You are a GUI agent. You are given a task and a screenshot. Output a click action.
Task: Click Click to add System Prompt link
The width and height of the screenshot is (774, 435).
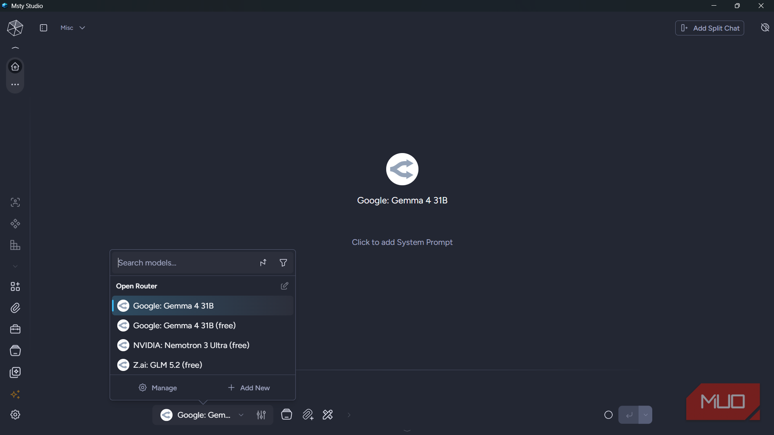pos(402,242)
